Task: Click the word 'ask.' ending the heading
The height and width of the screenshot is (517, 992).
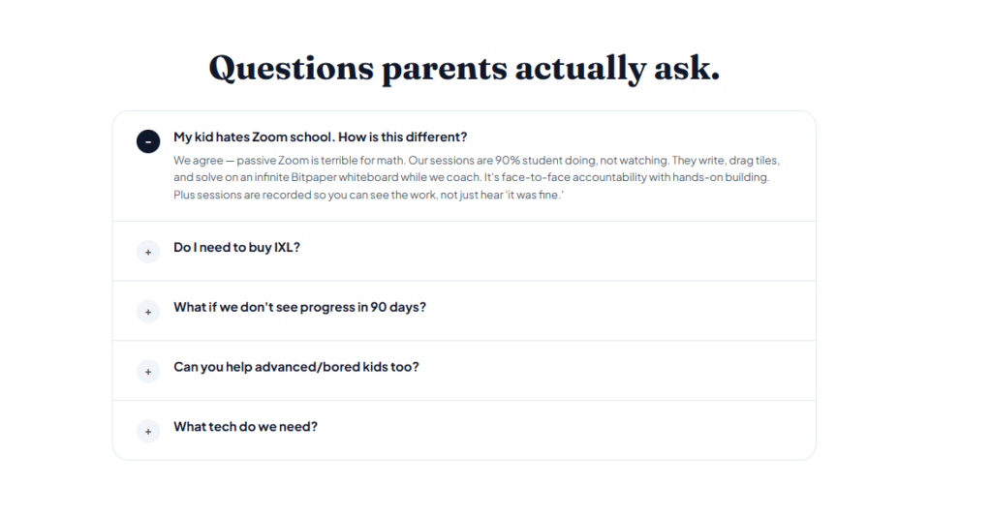Action: [x=687, y=67]
